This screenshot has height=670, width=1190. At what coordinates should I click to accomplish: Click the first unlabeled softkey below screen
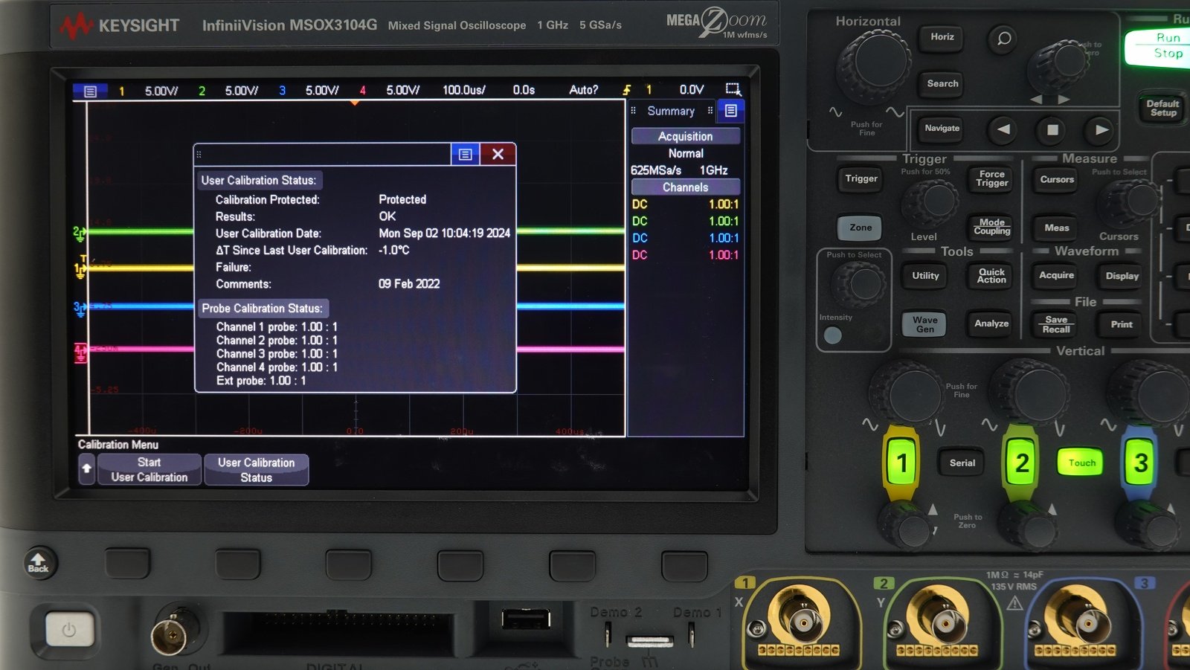[x=127, y=564]
